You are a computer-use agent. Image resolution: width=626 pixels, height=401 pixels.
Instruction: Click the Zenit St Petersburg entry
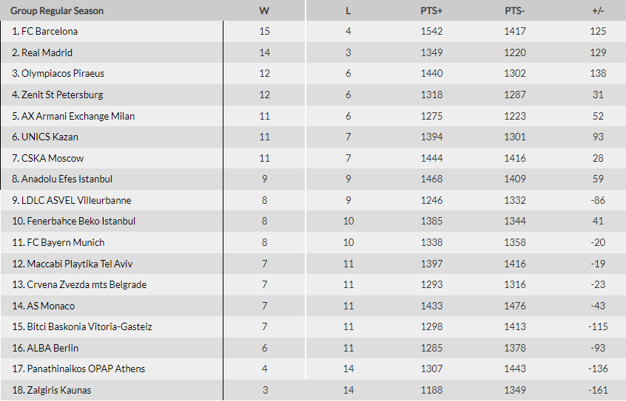(62, 95)
